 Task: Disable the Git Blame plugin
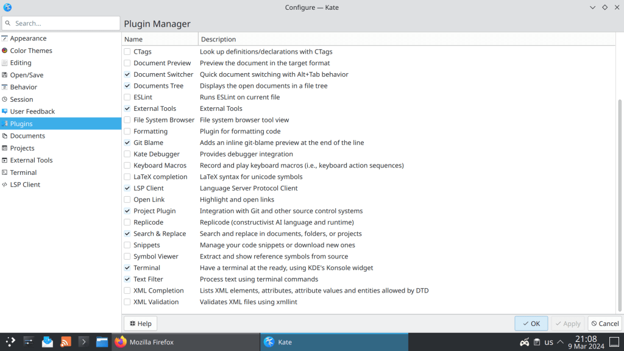click(127, 143)
